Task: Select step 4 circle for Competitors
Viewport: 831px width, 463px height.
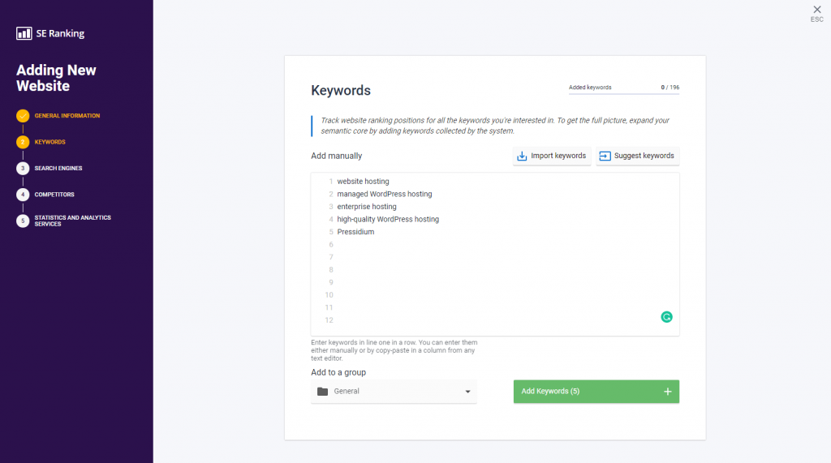Action: [23, 195]
